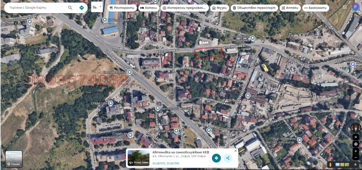
Task: Open the Бъ language input dropdown arrow
Action: click(x=100, y=7)
